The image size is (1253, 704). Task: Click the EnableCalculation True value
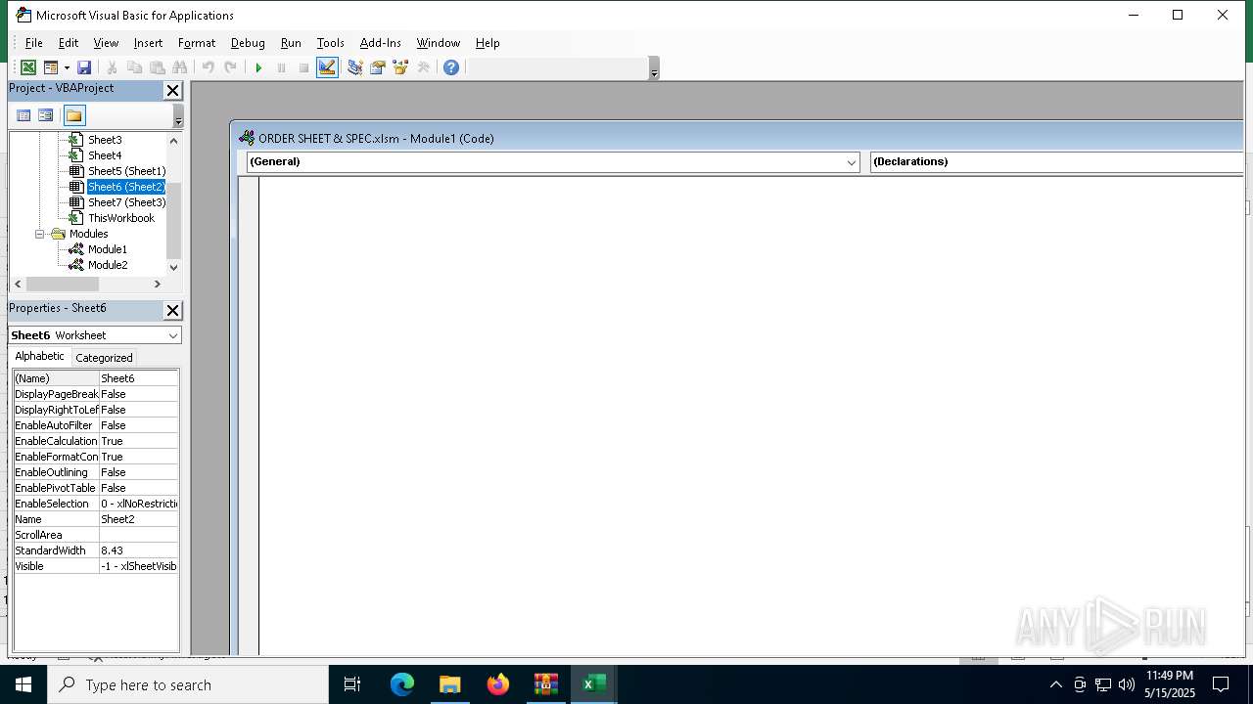tap(139, 441)
